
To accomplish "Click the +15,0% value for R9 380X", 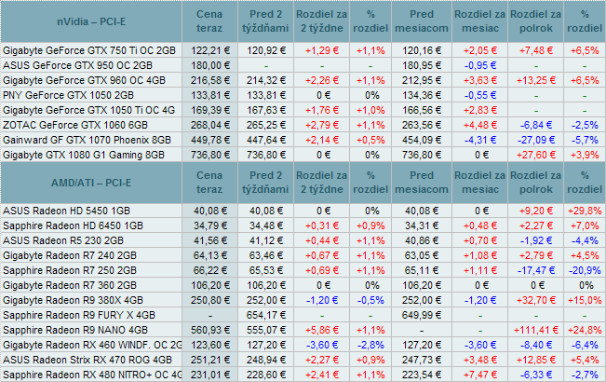I will pyautogui.click(x=585, y=300).
